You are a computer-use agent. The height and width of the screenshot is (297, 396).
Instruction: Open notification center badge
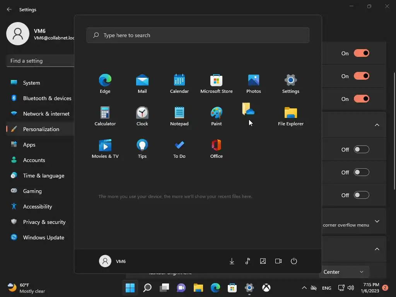click(x=385, y=288)
